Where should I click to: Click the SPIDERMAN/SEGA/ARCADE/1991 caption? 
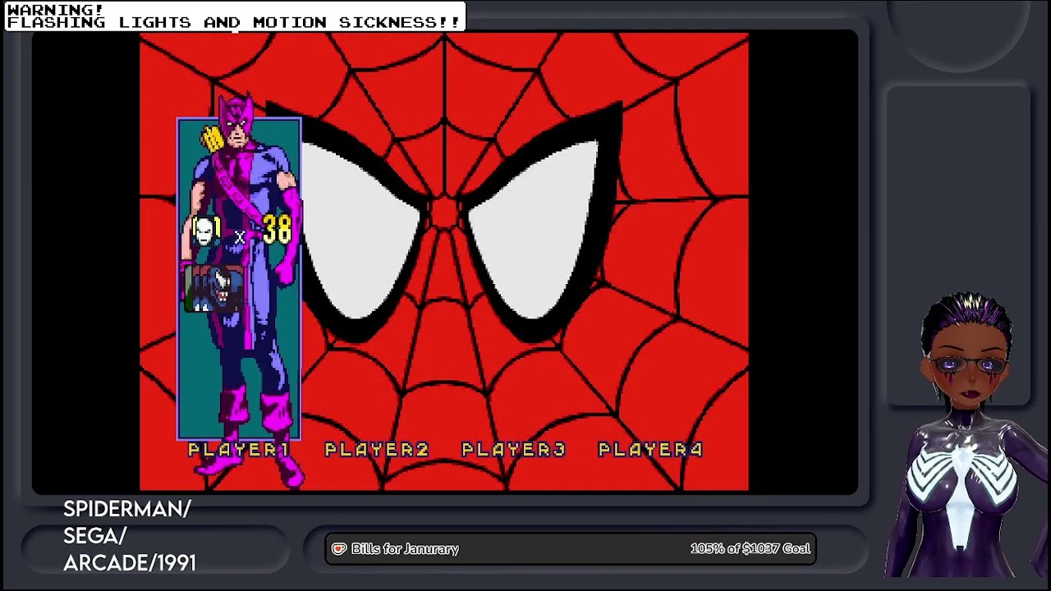click(129, 535)
